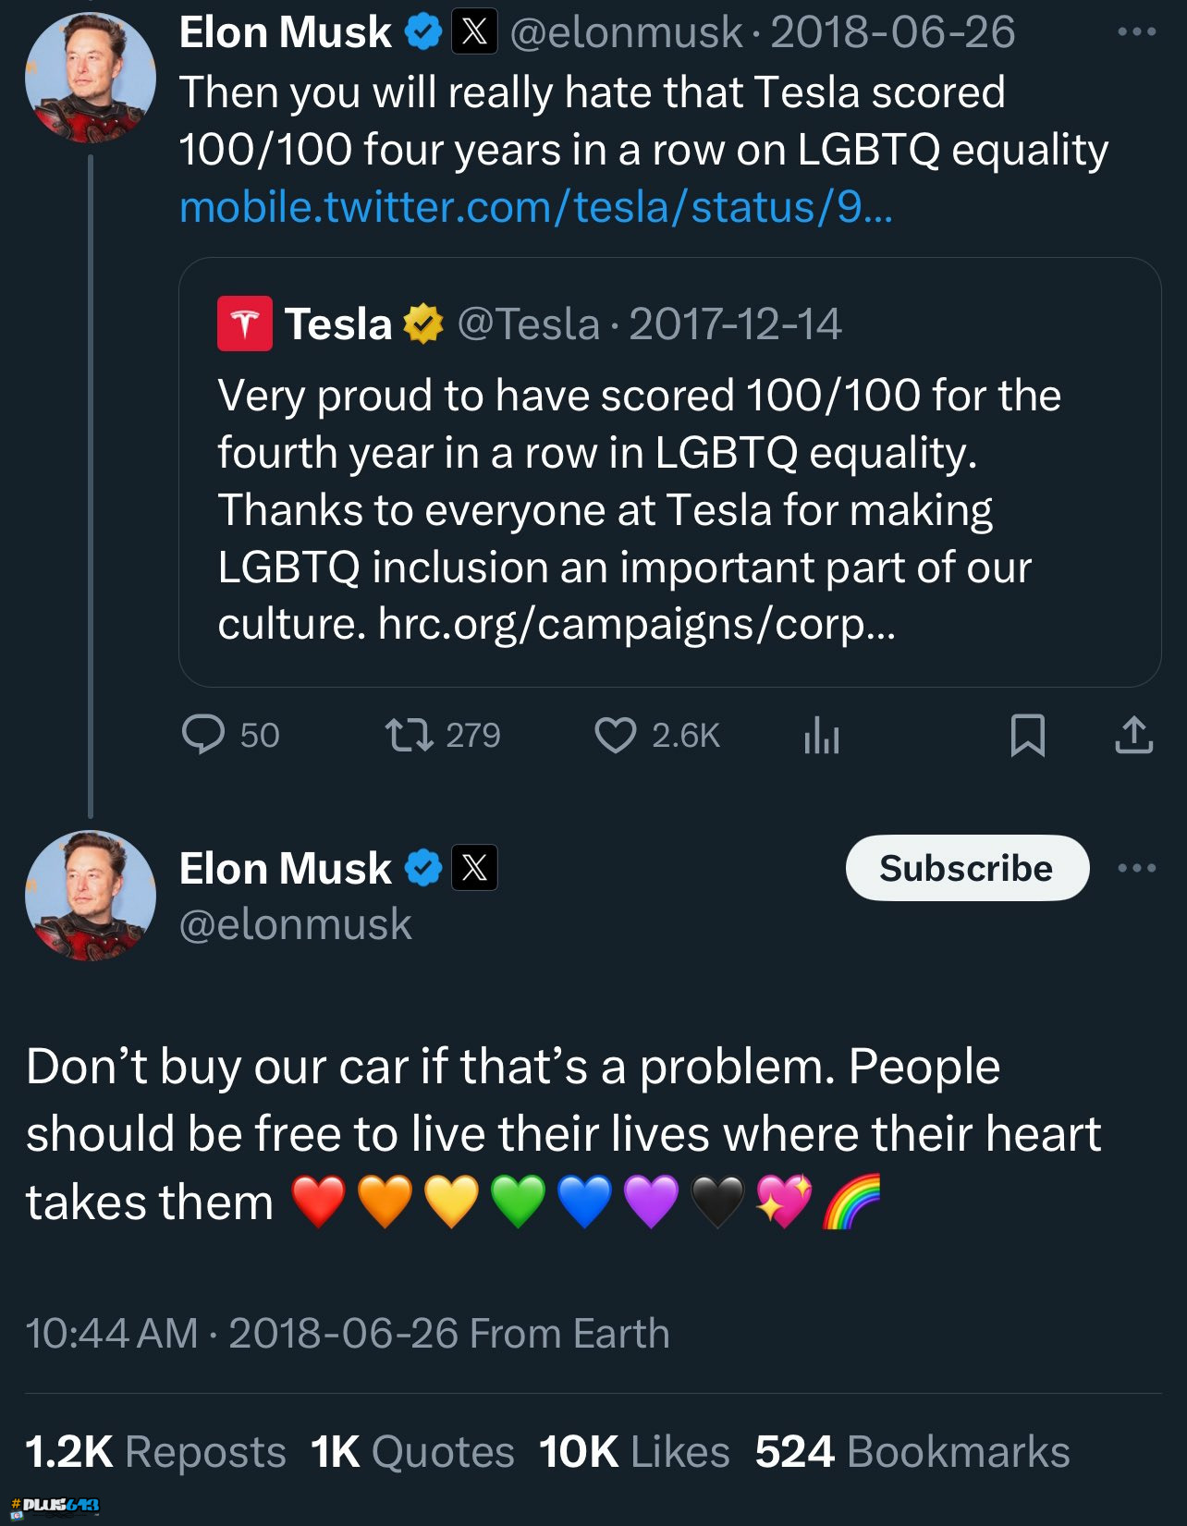
Task: View the 10K Likes list
Action: point(634,1452)
